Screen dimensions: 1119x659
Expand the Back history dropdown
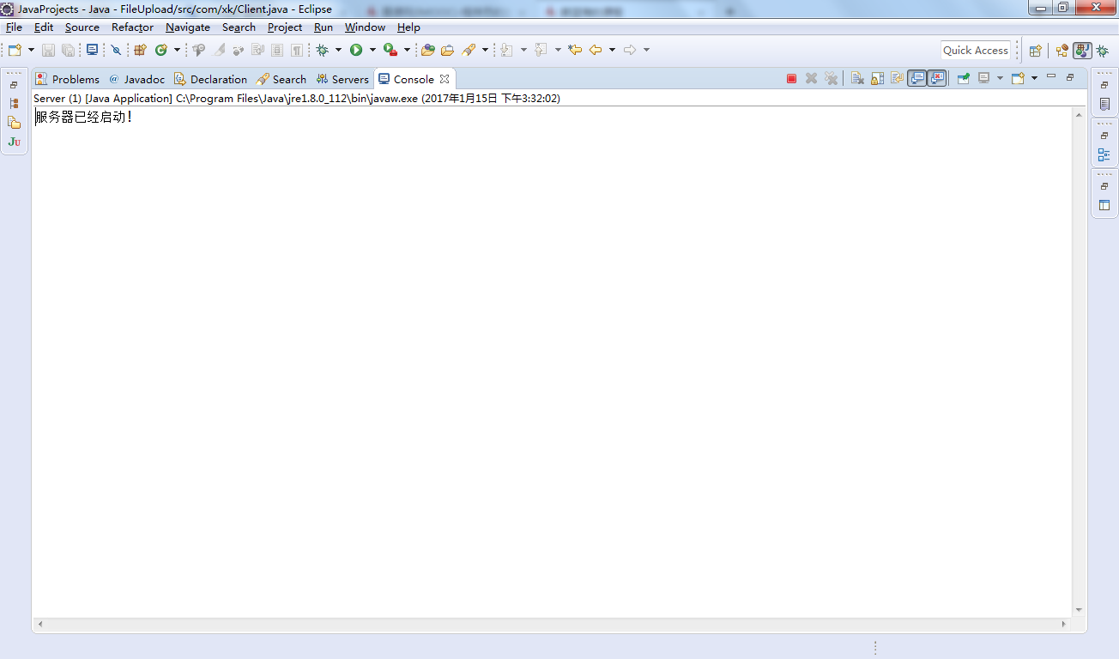612,50
